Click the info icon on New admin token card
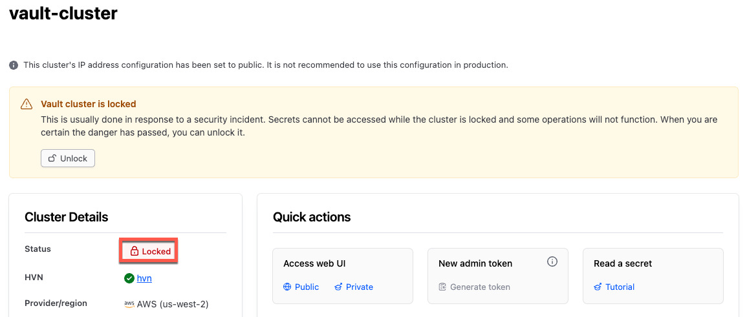Image resolution: width=747 pixels, height=317 pixels. coord(552,261)
